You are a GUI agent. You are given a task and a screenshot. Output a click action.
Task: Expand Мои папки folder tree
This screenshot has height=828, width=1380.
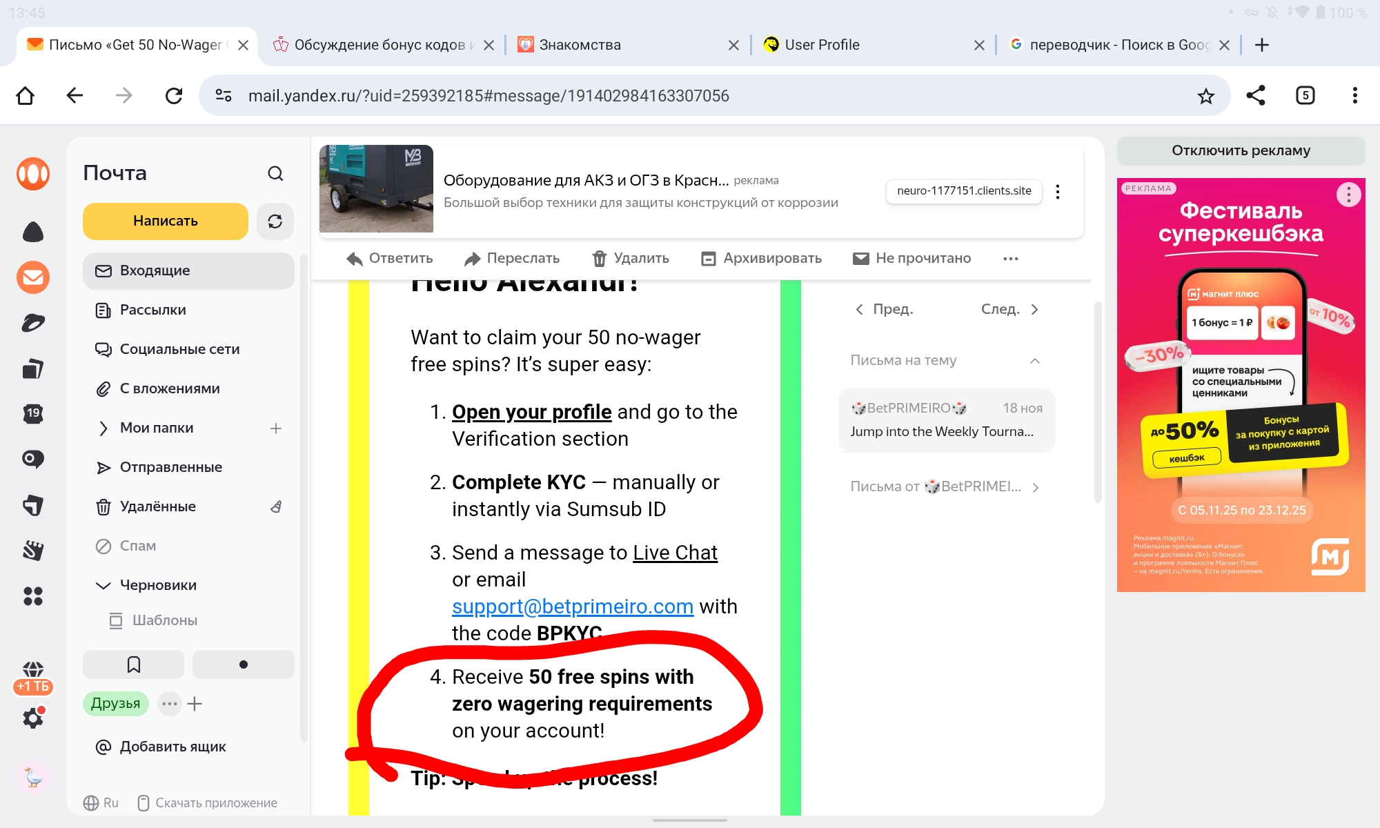tap(103, 428)
